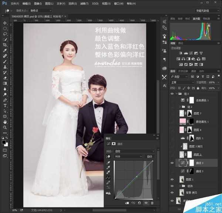The image size is (222, 213).
Task: Hide the 曲线 2 layer
Action: point(172,163)
